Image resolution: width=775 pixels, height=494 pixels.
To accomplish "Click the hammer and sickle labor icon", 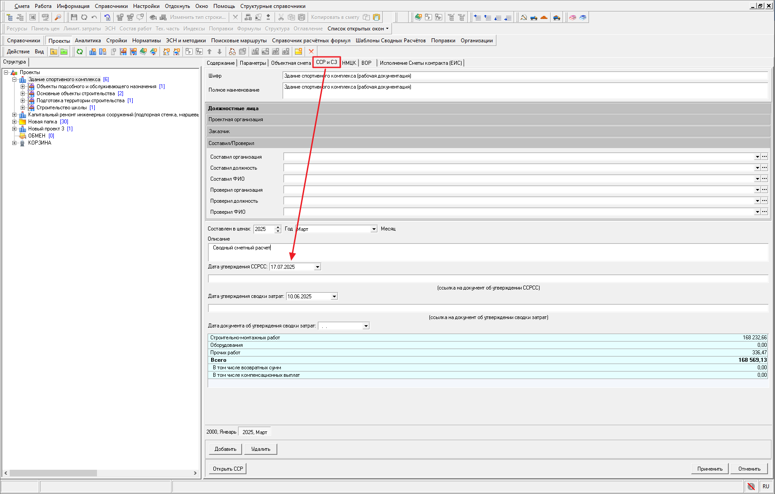I will 524,17.
